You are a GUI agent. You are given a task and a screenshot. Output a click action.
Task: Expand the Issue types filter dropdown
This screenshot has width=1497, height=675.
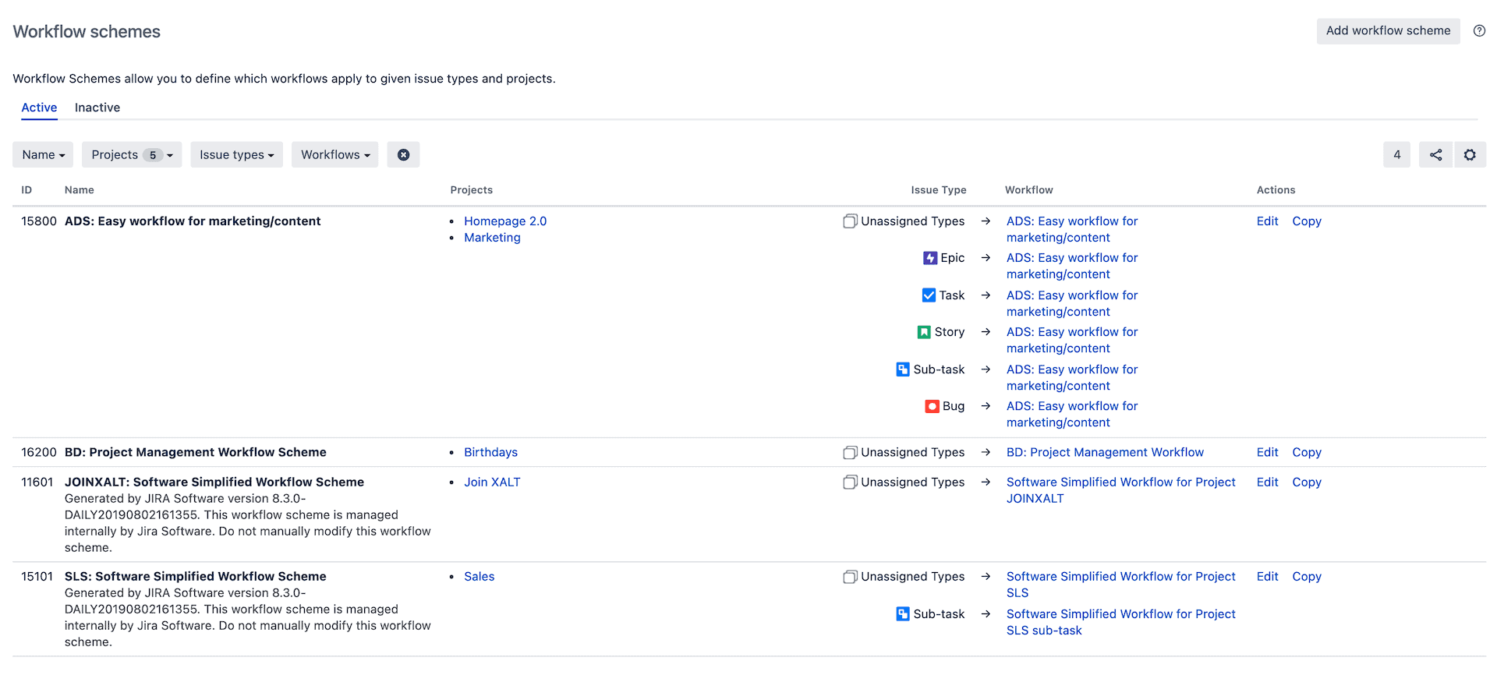click(x=236, y=154)
